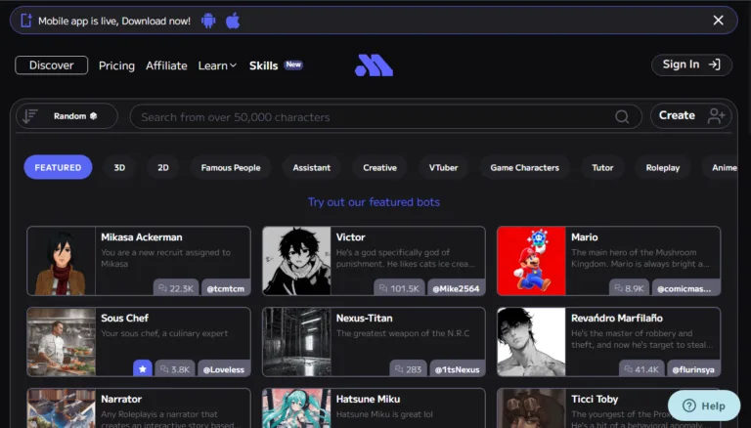Click the magnifier search icon

click(622, 117)
